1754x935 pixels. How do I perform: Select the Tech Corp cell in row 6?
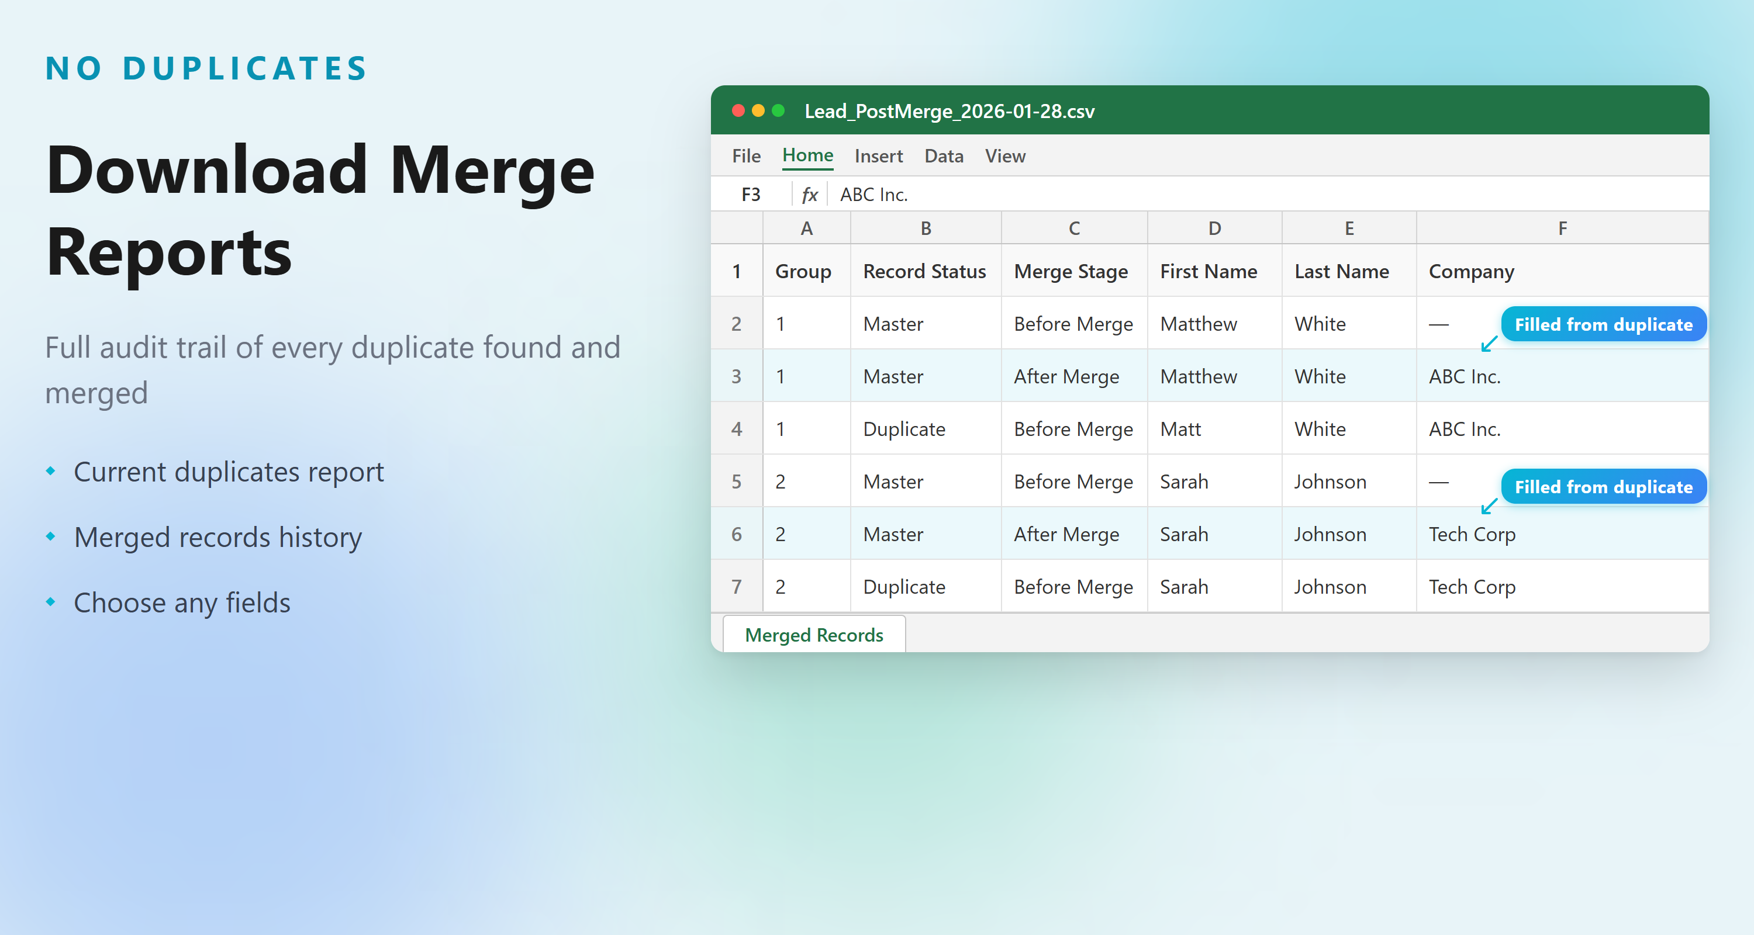tap(1472, 534)
